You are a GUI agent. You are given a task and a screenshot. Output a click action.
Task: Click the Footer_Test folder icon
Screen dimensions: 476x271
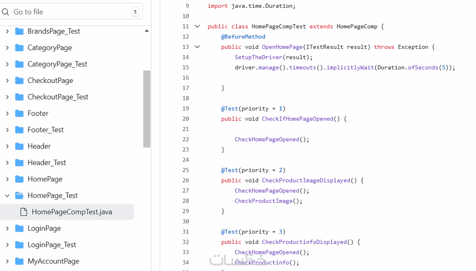coord(19,130)
